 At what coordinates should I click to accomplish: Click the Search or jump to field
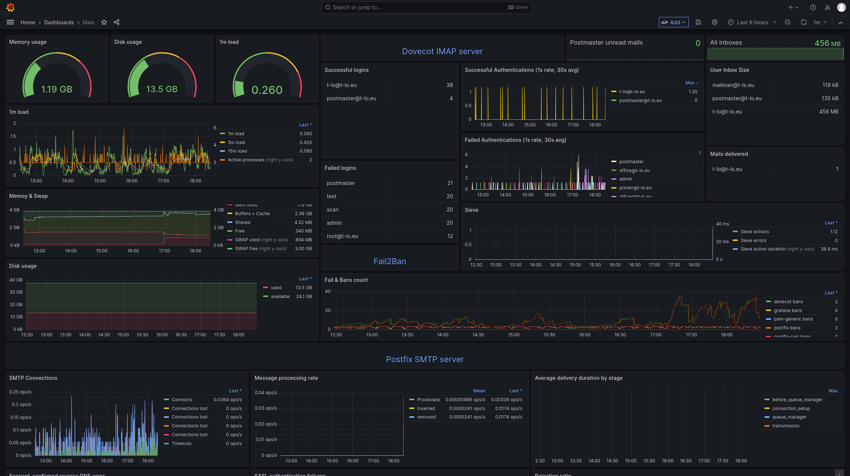pos(426,7)
